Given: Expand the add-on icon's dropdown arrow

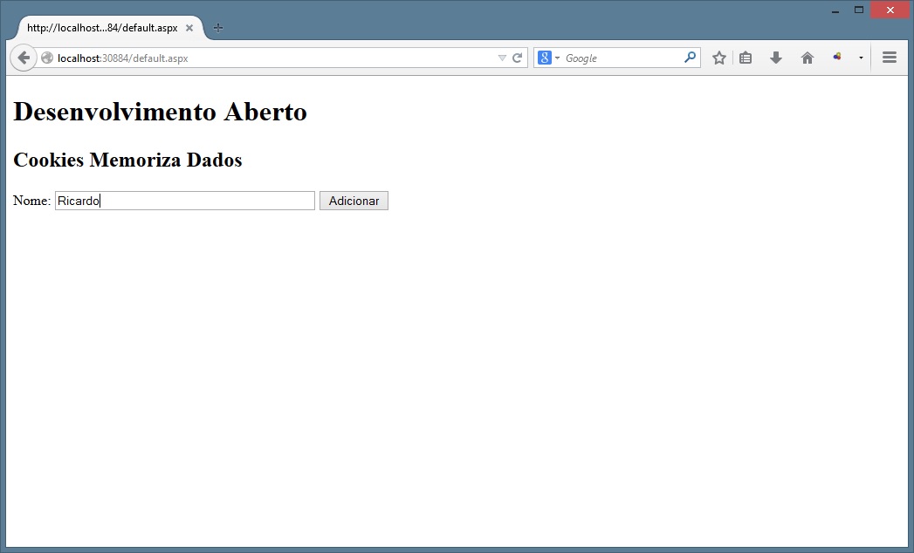Looking at the screenshot, I should pyautogui.click(x=861, y=58).
